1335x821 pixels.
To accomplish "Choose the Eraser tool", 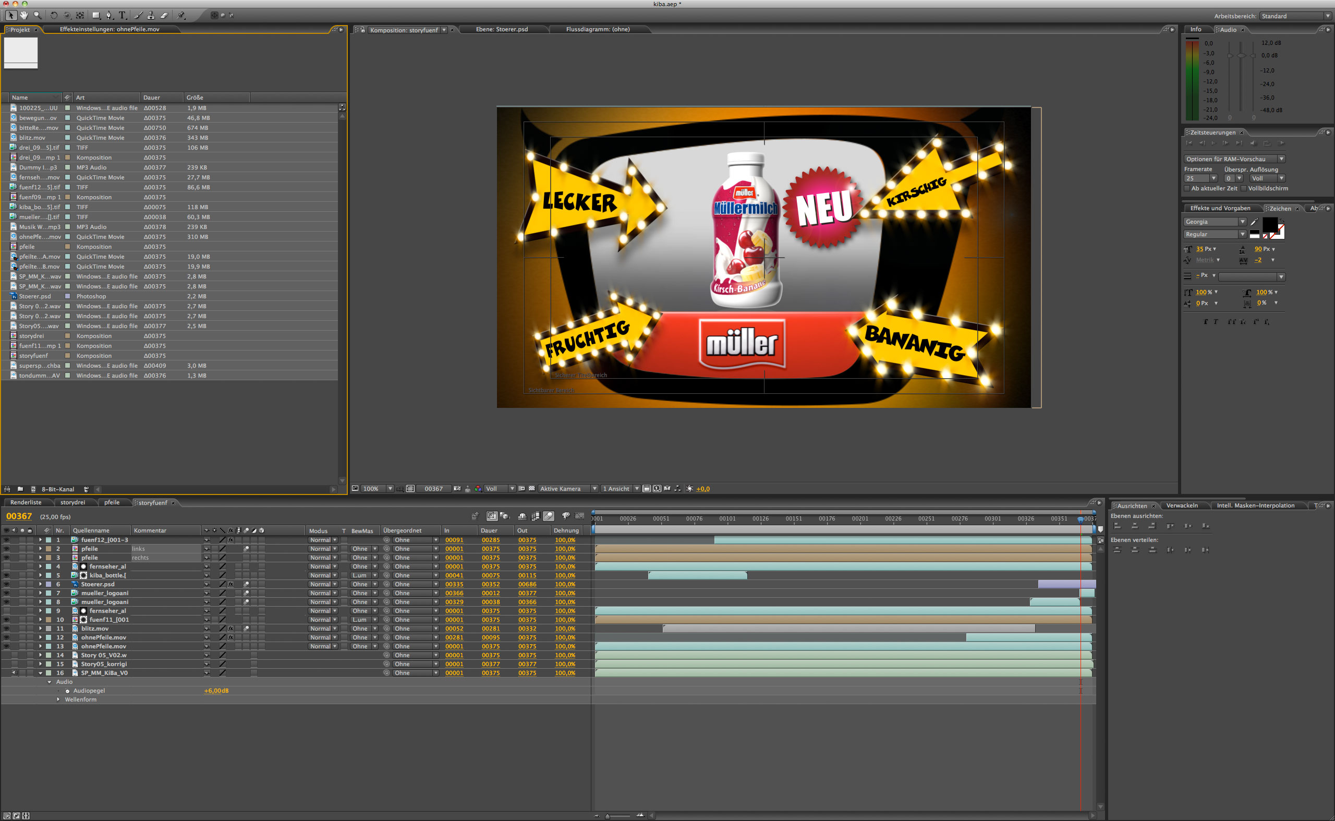I will (x=164, y=15).
